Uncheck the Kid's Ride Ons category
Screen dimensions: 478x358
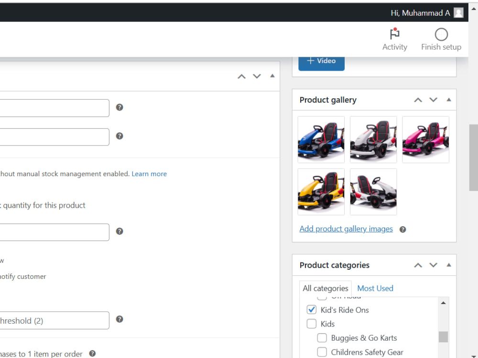pos(311,310)
